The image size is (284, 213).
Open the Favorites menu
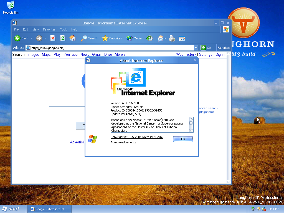click(x=49, y=29)
